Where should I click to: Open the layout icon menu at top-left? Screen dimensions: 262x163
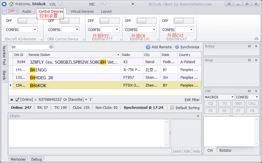point(10,11)
